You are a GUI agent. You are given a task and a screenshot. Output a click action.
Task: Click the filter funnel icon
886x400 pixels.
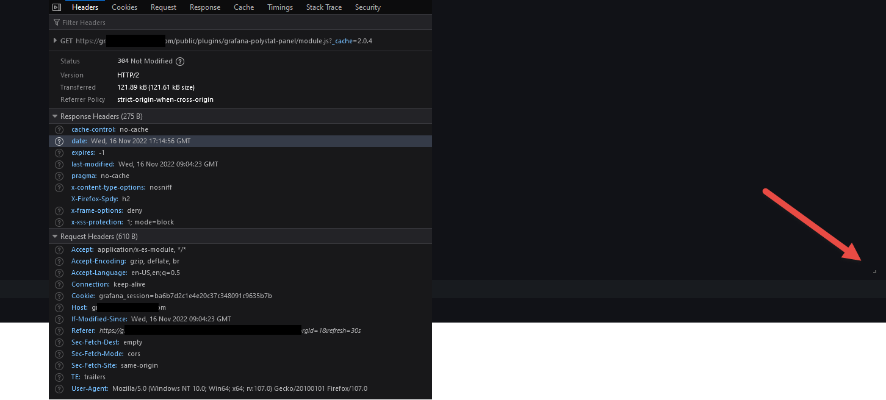[x=56, y=22]
